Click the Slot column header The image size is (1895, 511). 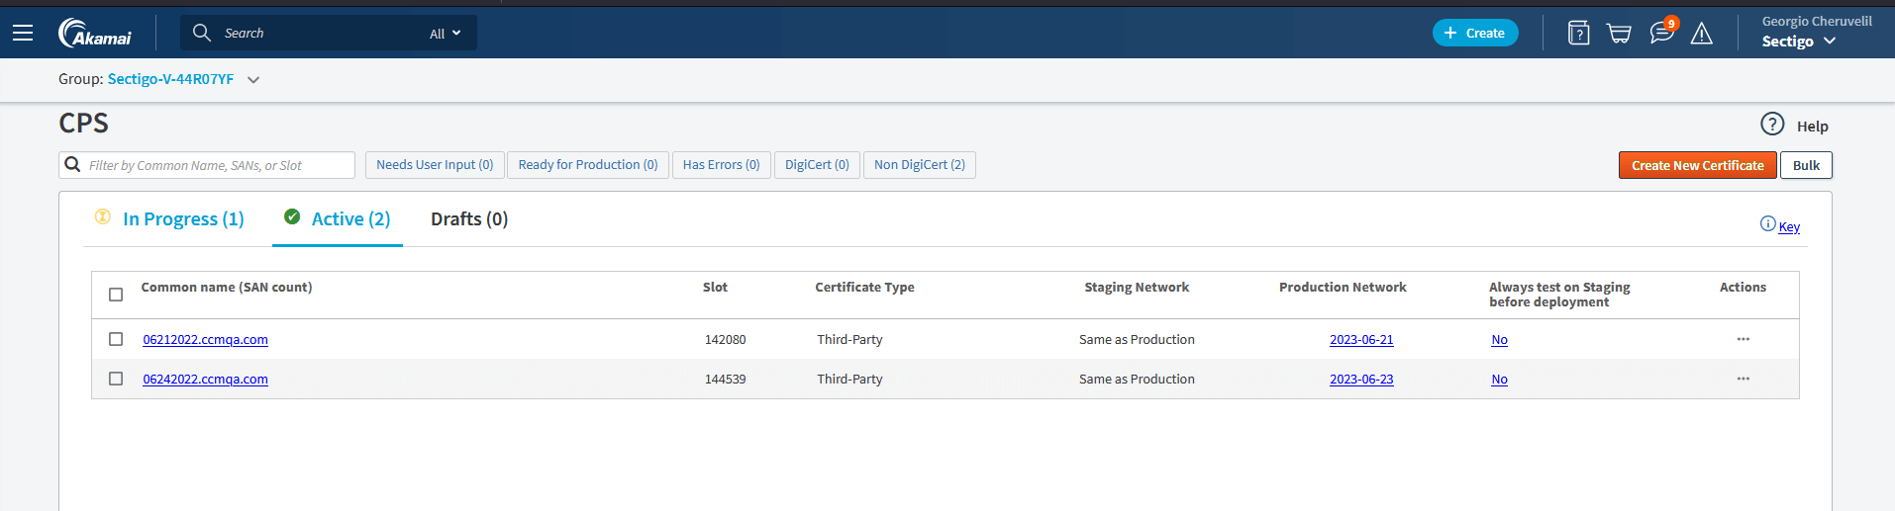(715, 288)
